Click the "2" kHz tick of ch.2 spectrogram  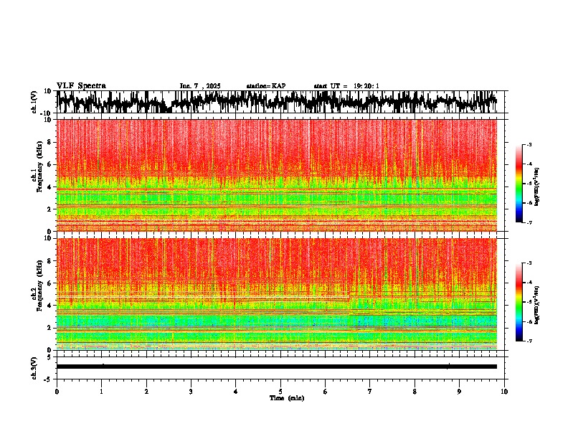(x=50, y=328)
